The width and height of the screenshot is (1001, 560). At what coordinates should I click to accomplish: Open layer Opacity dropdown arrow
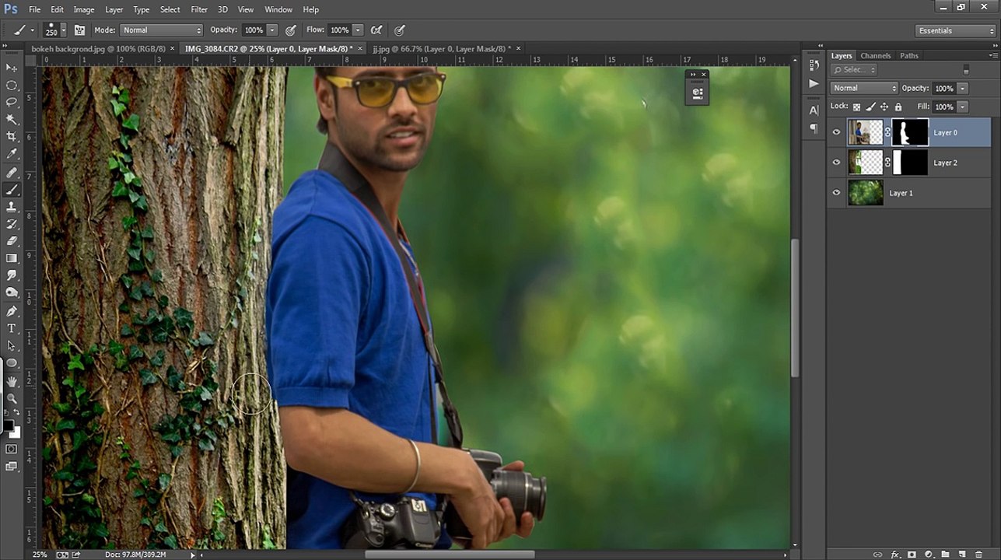pos(963,89)
